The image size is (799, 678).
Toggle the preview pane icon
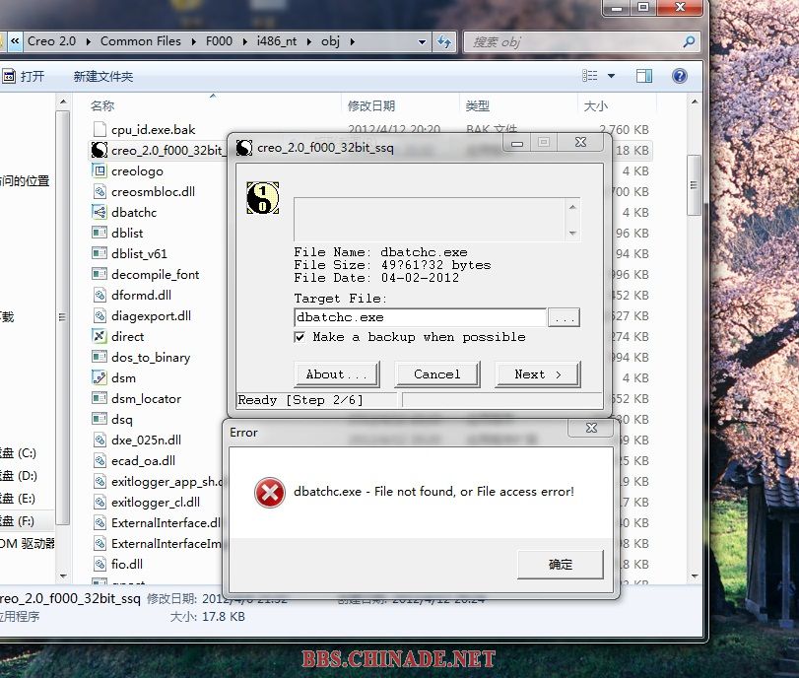click(x=644, y=76)
